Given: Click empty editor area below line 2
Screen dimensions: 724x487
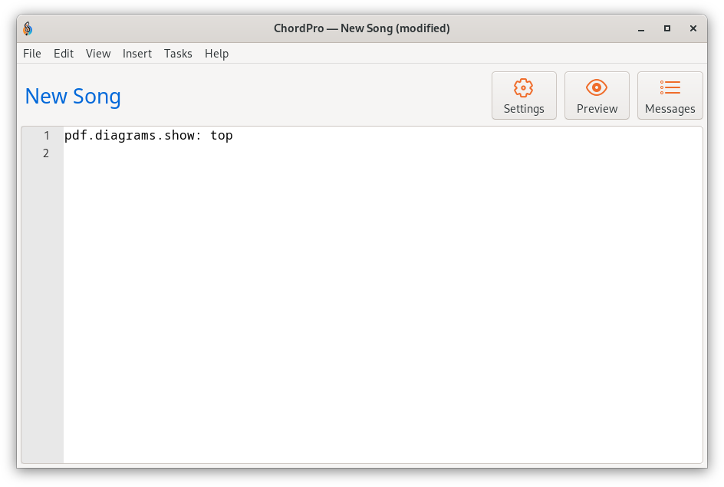Looking at the screenshot, I should 382,309.
